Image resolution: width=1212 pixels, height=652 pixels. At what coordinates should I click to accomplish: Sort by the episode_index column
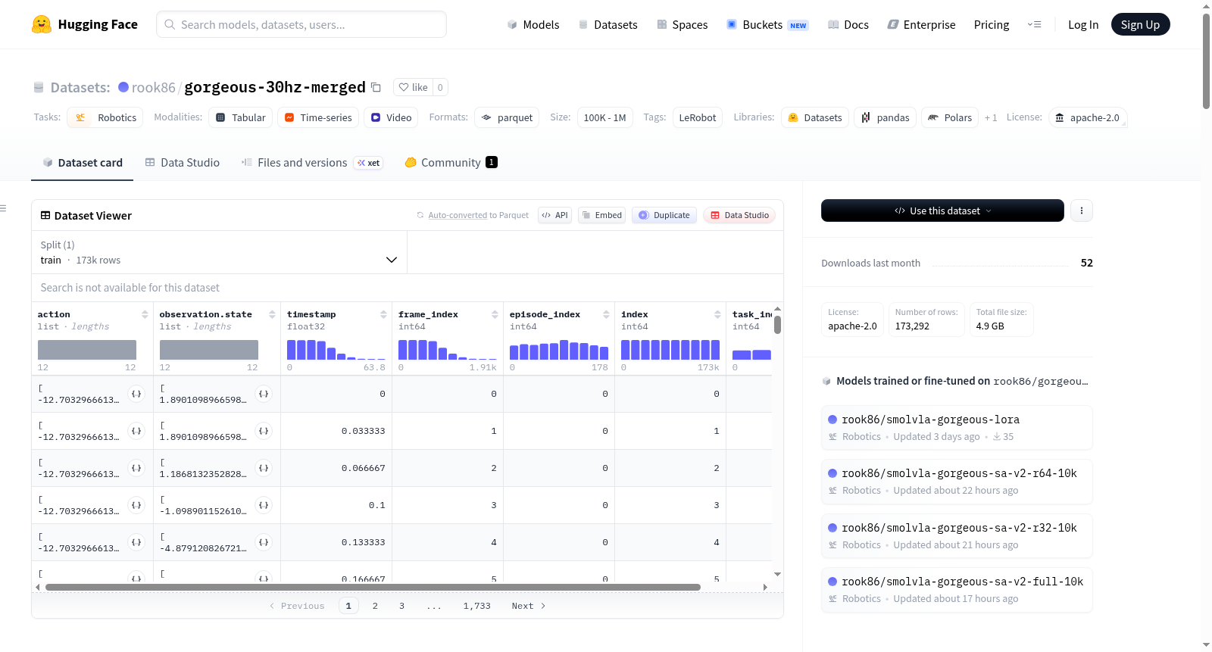tap(606, 314)
